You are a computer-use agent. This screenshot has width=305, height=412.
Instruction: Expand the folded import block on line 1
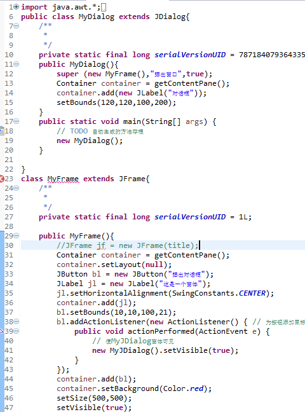pyautogui.click(x=17, y=7)
